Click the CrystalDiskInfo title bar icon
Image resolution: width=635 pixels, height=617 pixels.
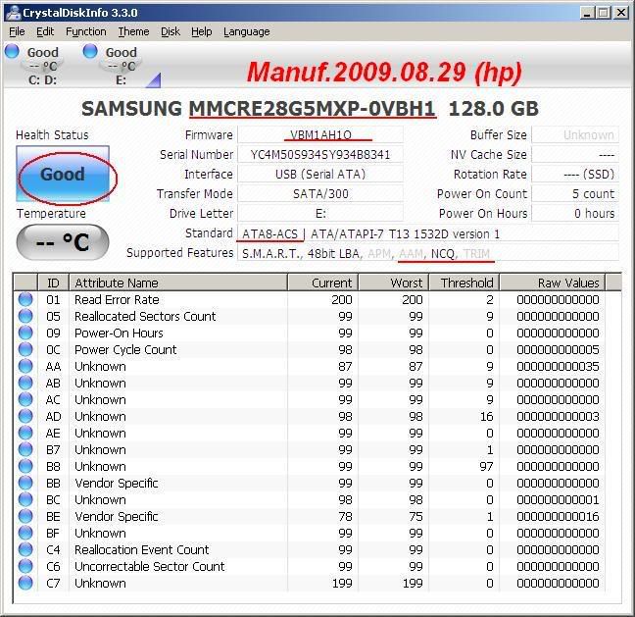tap(14, 12)
